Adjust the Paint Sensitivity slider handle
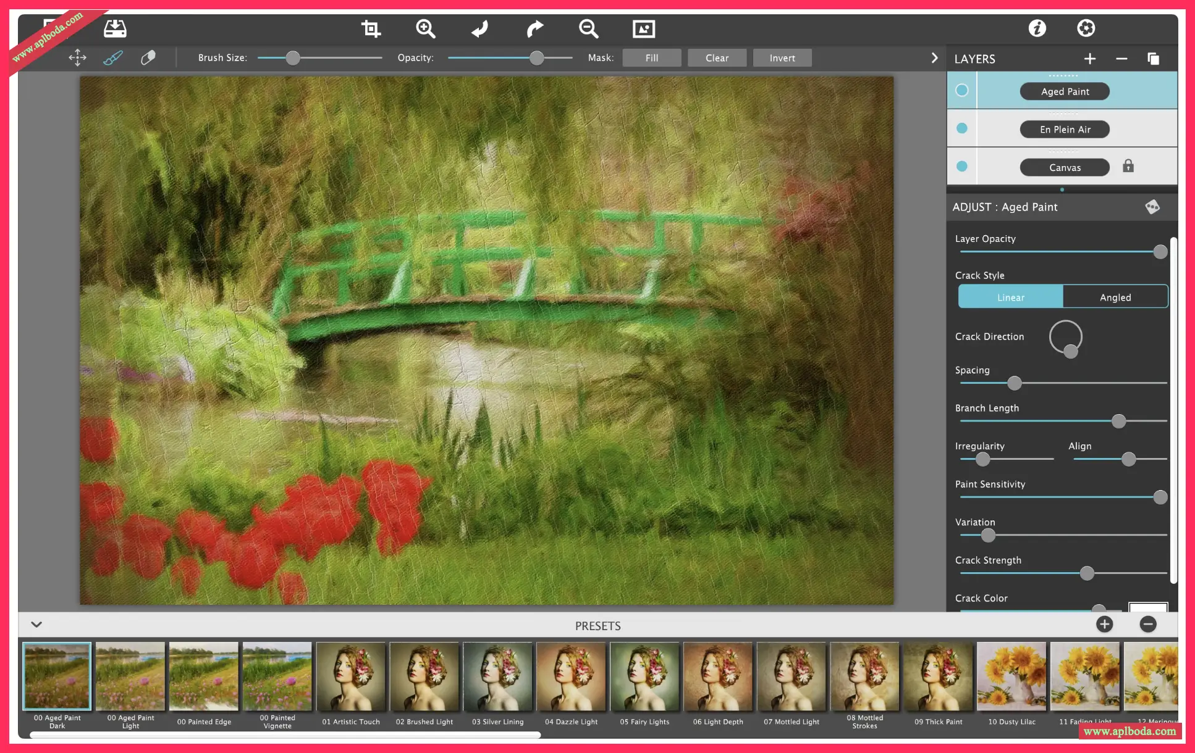This screenshot has width=1195, height=753. click(1160, 497)
